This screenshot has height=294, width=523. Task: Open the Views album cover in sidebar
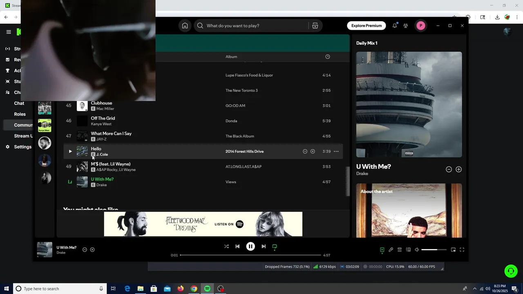pyautogui.click(x=409, y=105)
